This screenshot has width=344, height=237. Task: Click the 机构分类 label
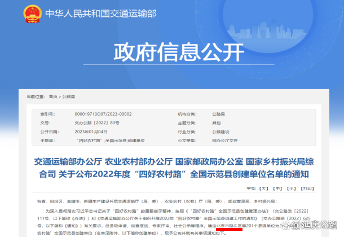tap(187, 114)
